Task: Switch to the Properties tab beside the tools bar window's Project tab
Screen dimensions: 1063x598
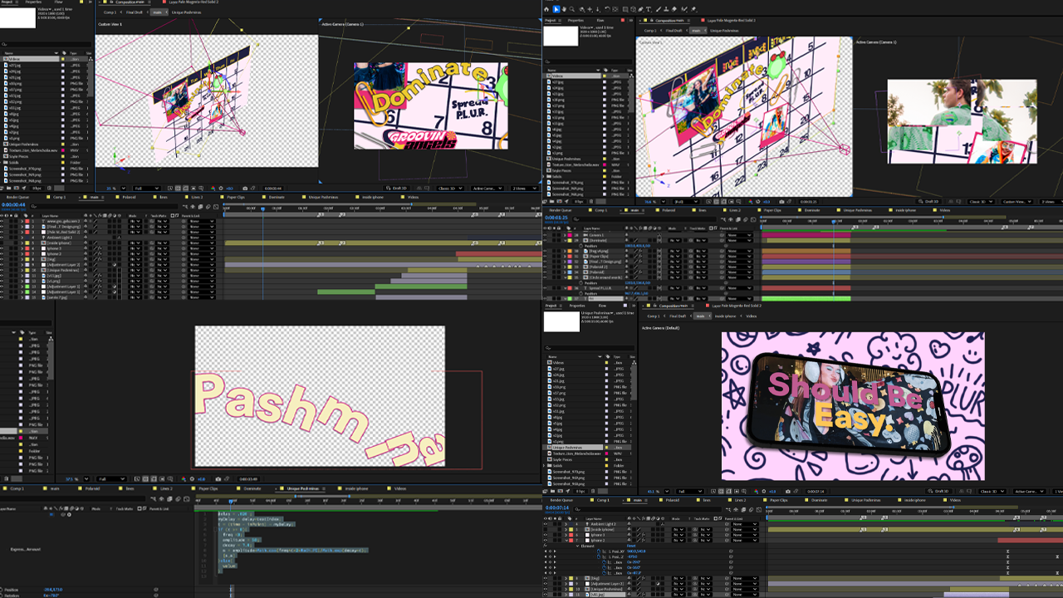Action: pos(576,20)
